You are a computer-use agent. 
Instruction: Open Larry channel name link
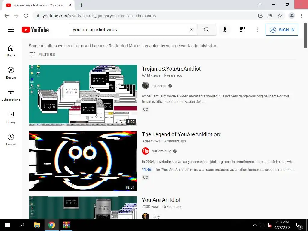click(156, 217)
